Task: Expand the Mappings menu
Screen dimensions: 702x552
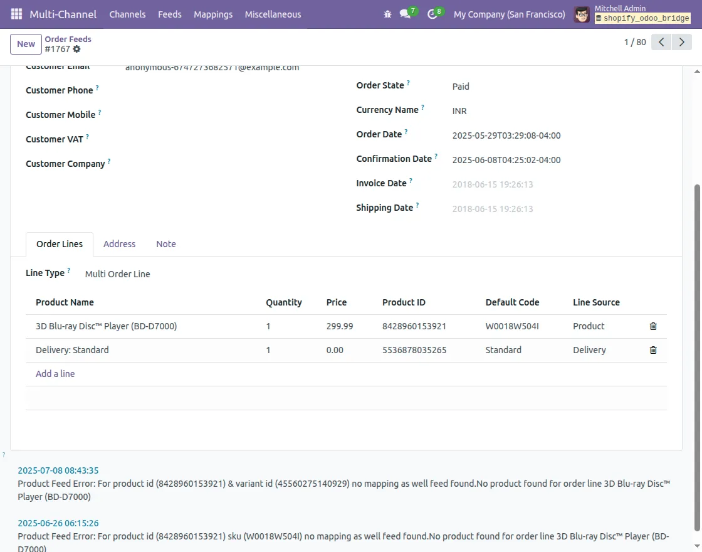Action: (x=213, y=14)
